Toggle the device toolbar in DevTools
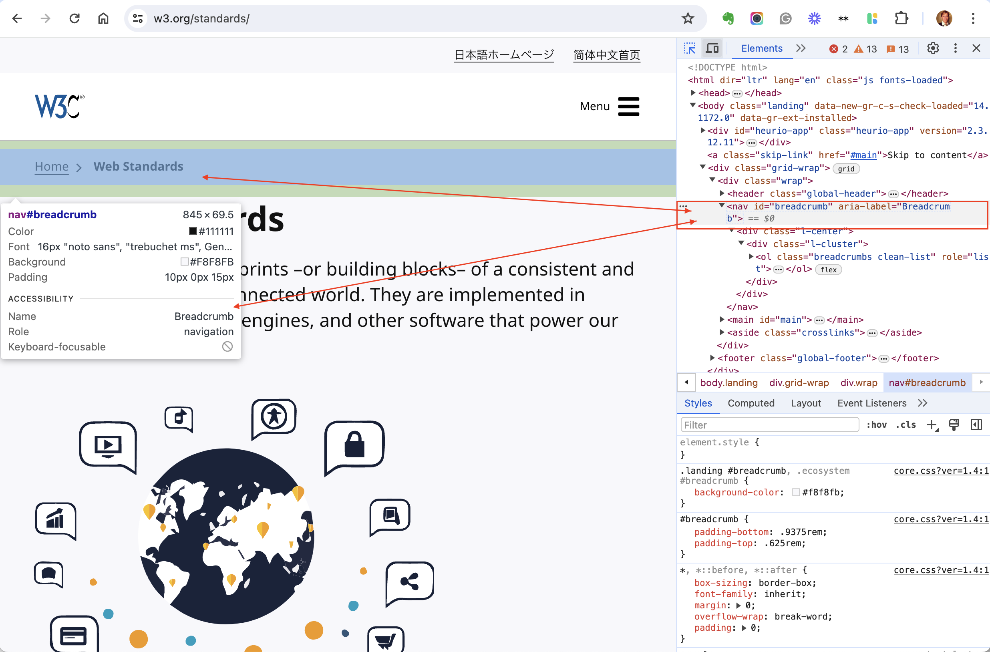This screenshot has width=990, height=652. tap(712, 48)
